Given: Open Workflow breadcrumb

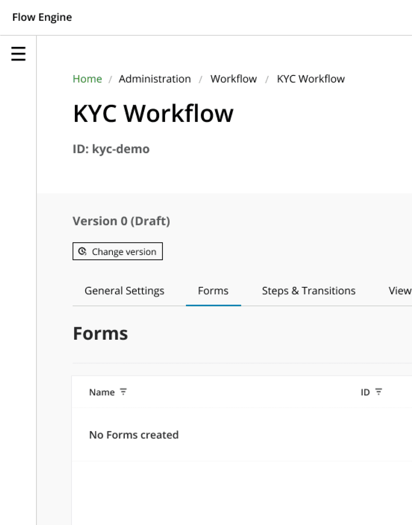Looking at the screenshot, I should pos(234,79).
